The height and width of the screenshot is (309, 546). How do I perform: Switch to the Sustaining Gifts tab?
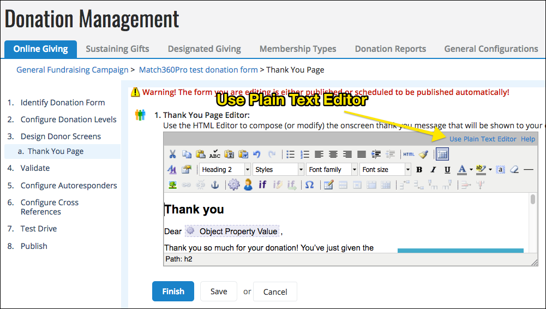(117, 49)
